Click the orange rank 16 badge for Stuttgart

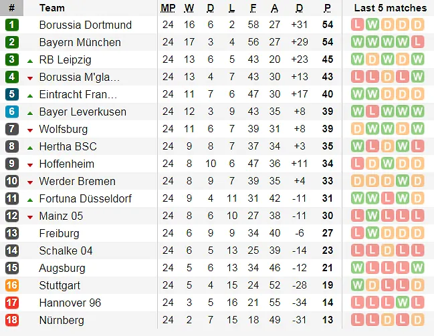(x=11, y=285)
